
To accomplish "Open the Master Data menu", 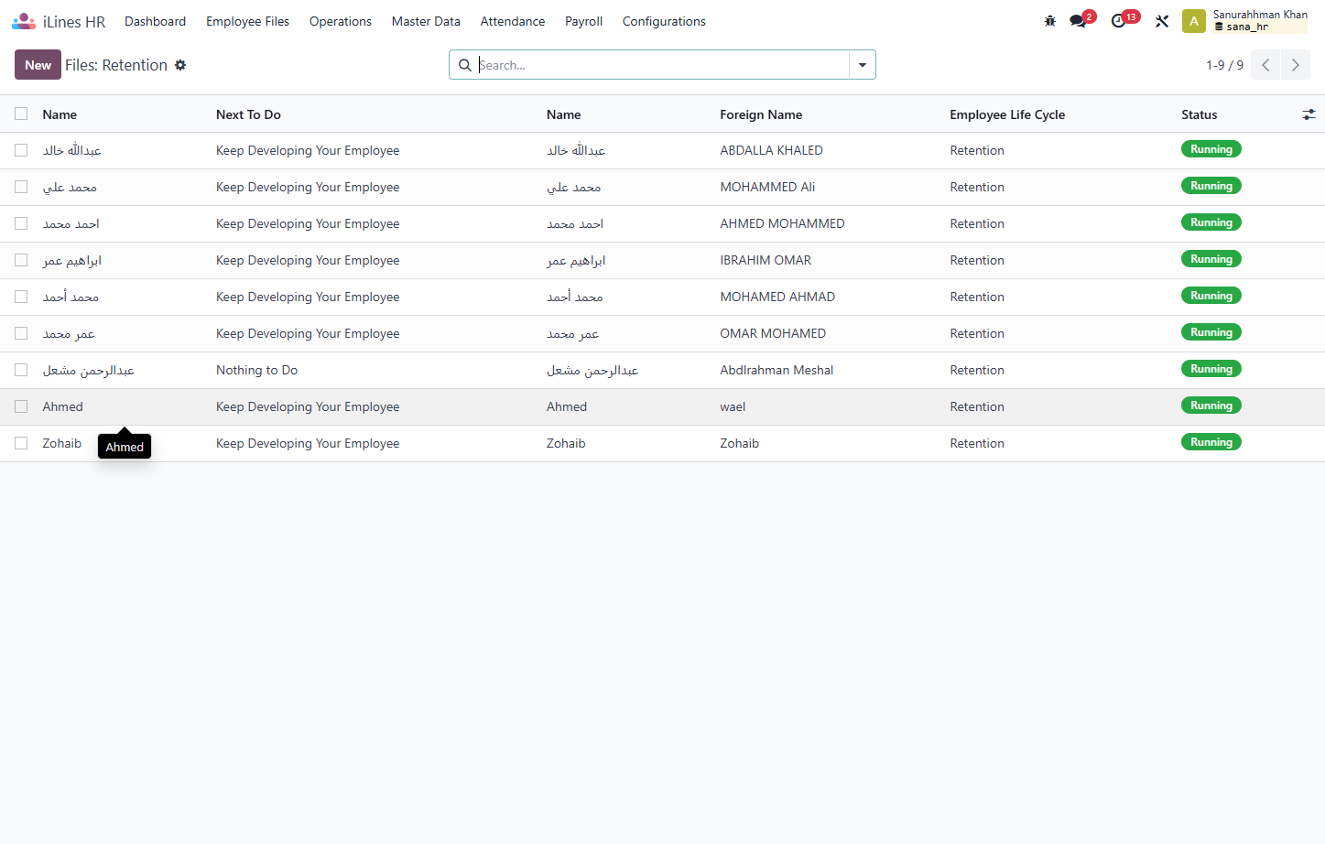I will [x=426, y=21].
